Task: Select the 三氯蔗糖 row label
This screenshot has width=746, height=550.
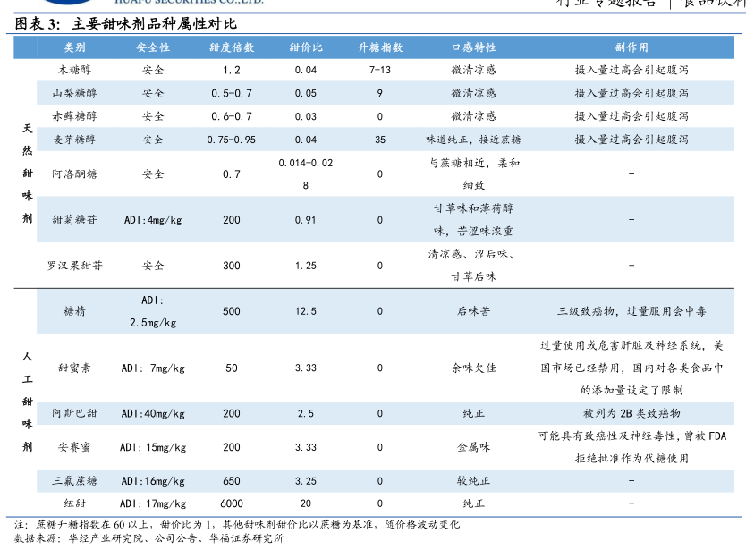Action: (x=75, y=480)
